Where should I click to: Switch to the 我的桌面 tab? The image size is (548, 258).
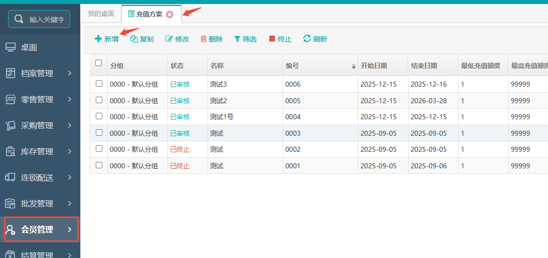[x=101, y=14]
